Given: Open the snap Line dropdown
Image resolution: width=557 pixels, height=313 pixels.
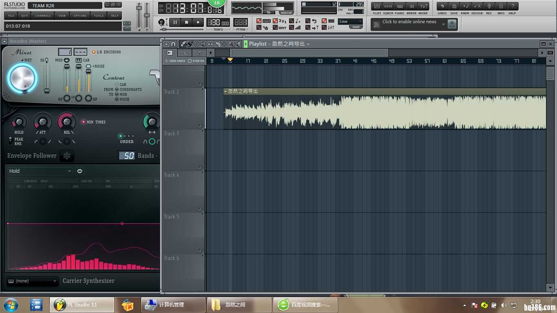Looking at the screenshot, I should [350, 22].
